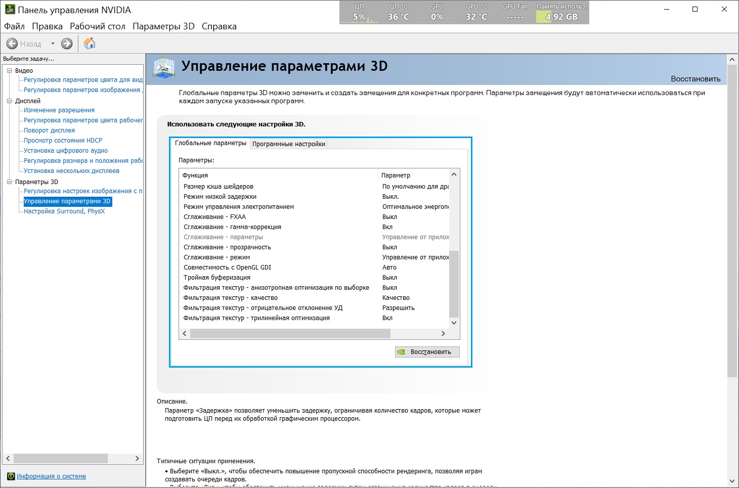Open Настройка Surround, PhysX task
Screen dimensions: 739x488
pyautogui.click(x=64, y=211)
